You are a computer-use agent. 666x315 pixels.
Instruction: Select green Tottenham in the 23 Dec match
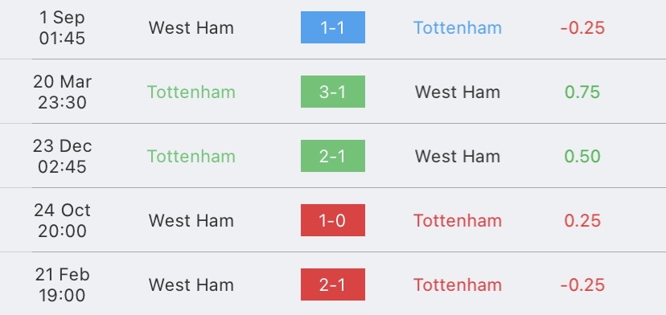[191, 156]
